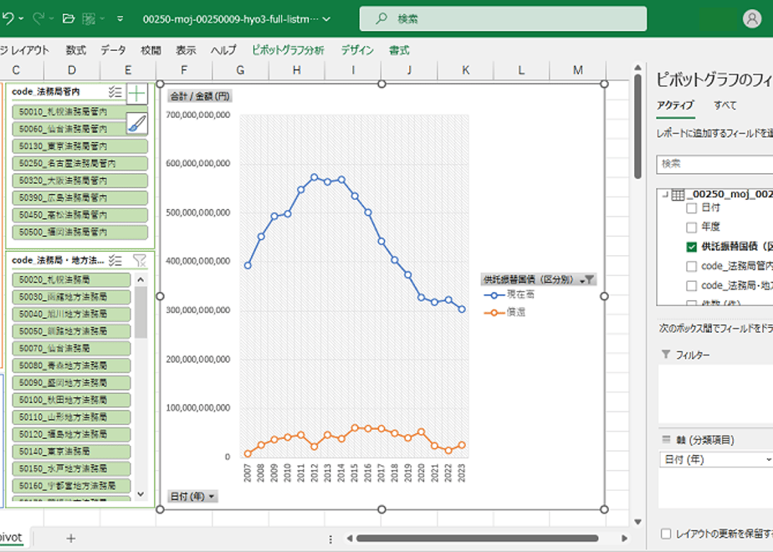Click the 検索 search box in the title bar
773x552 pixels.
503,18
